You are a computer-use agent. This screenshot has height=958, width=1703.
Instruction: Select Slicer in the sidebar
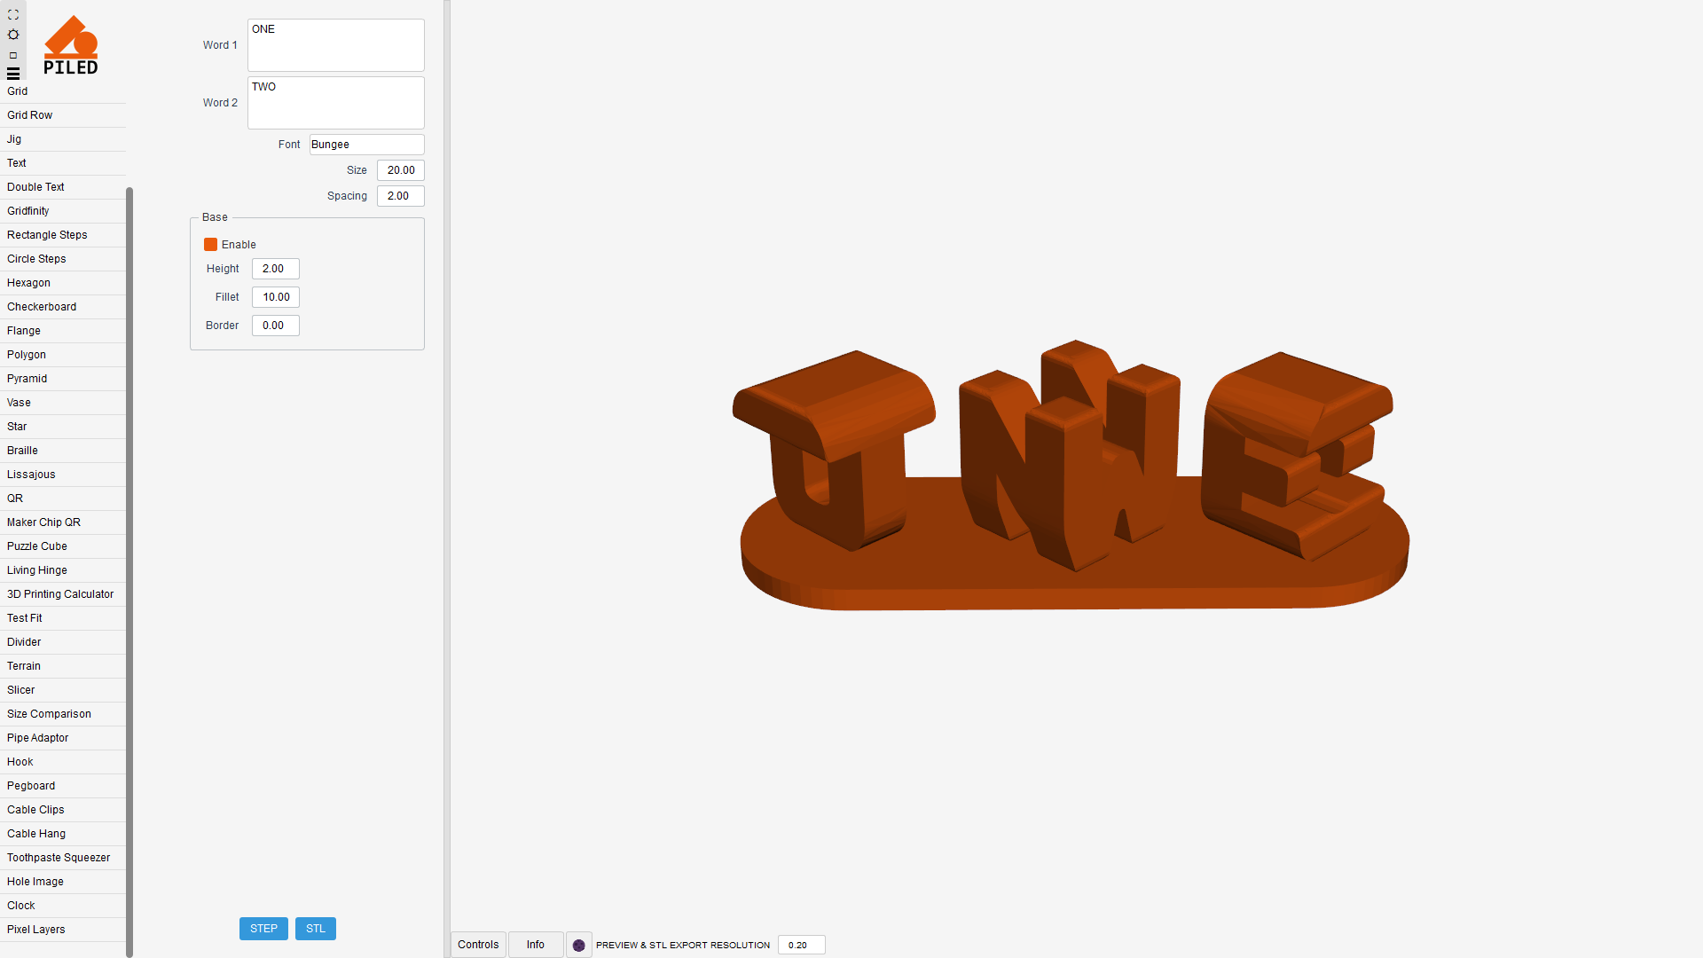[x=62, y=690]
